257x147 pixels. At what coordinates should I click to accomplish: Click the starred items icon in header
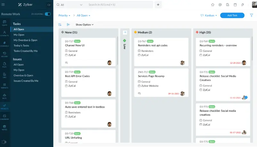pyautogui.click(x=212, y=5)
